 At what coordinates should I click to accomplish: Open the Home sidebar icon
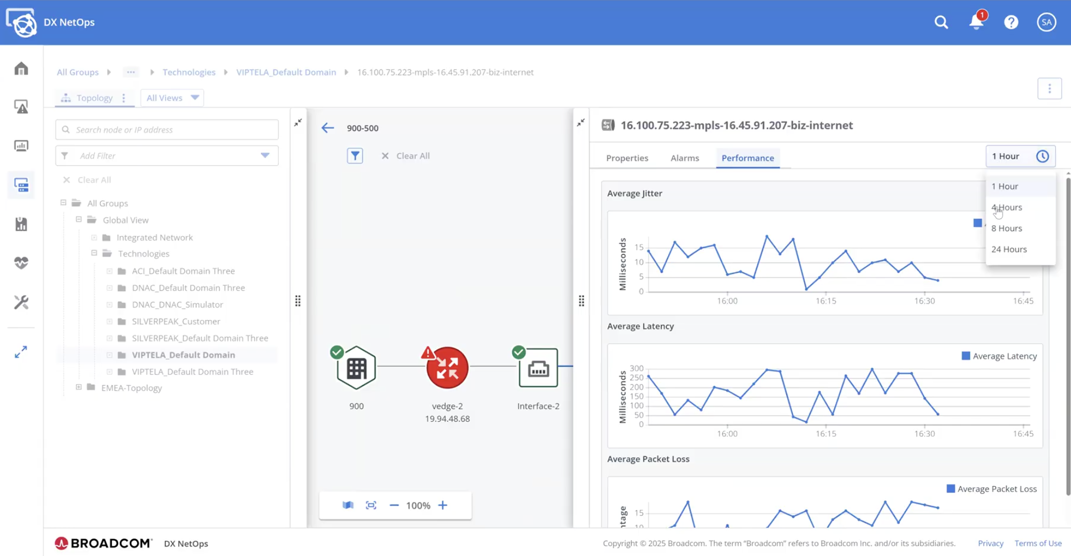[21, 68]
